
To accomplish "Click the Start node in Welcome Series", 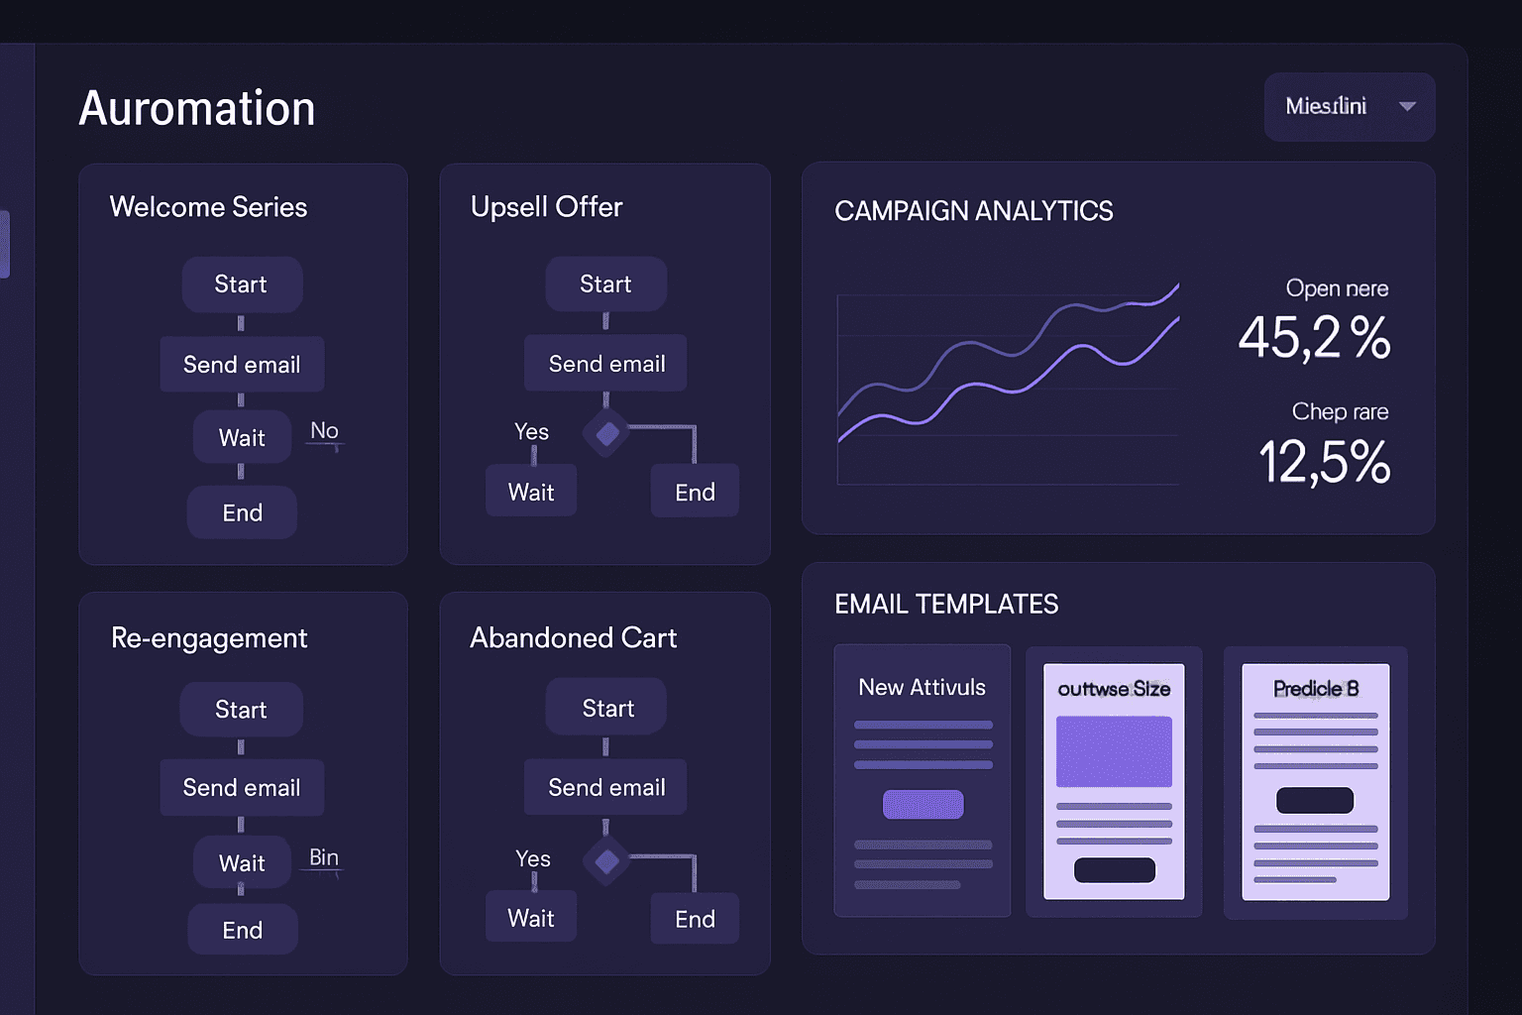I will tap(242, 284).
